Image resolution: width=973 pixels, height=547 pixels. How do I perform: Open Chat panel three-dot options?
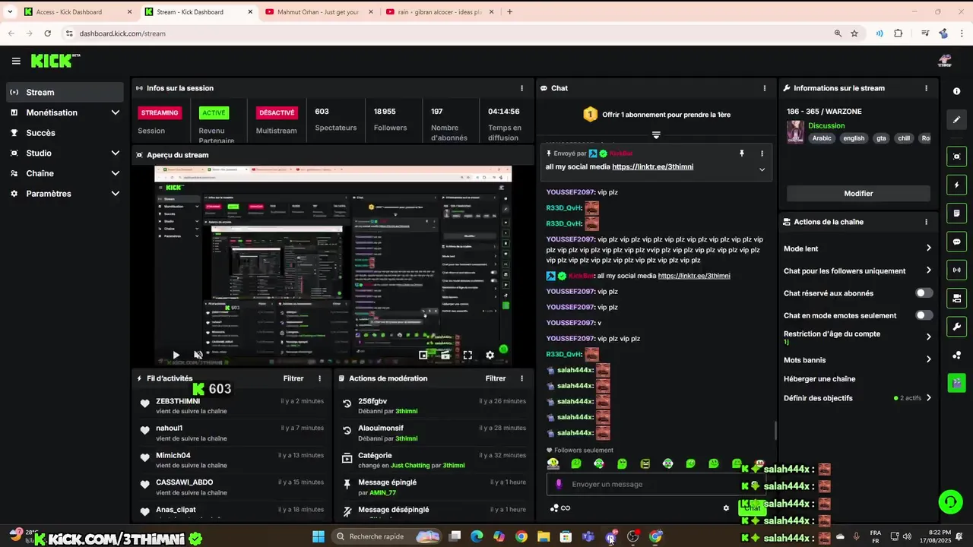pos(764,88)
